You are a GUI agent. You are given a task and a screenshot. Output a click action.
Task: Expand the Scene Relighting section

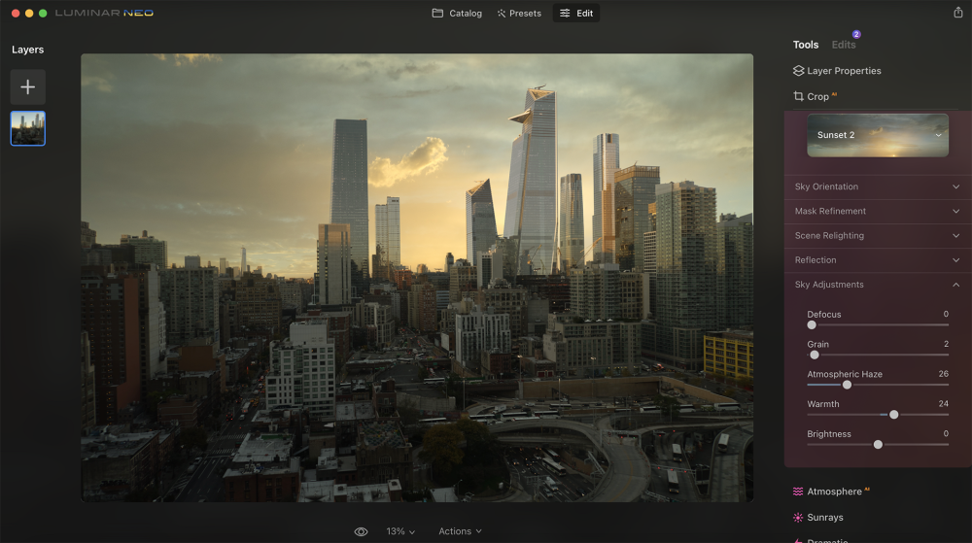(877, 236)
